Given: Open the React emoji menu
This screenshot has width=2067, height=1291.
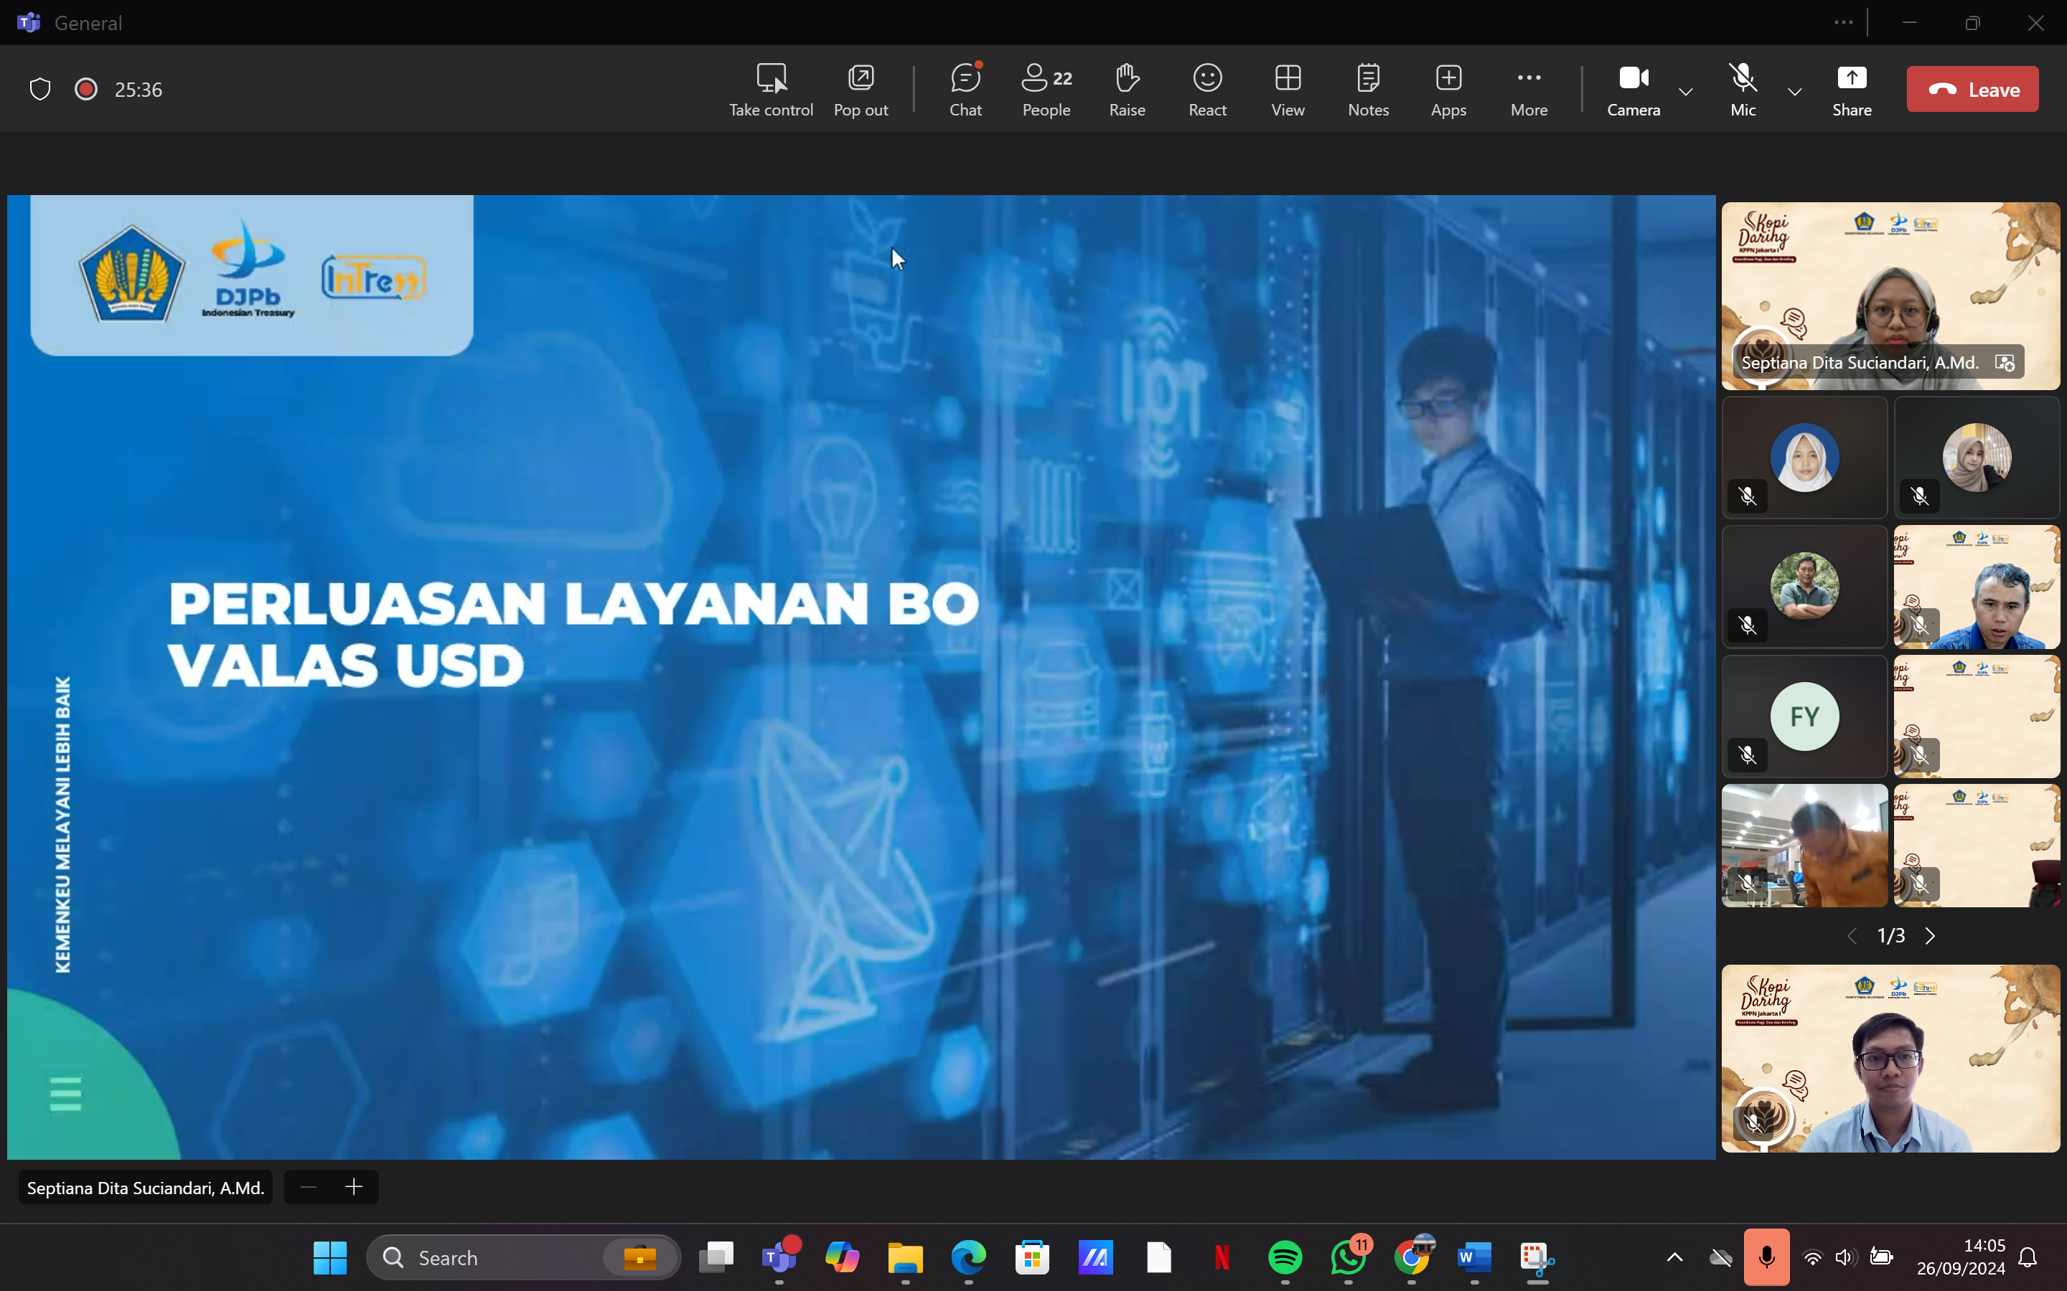Looking at the screenshot, I should 1207,89.
